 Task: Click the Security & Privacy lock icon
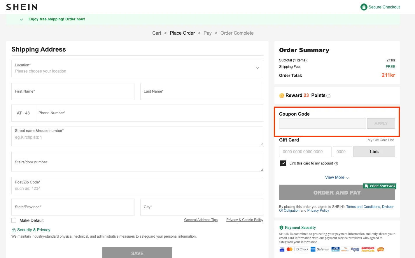13,230
